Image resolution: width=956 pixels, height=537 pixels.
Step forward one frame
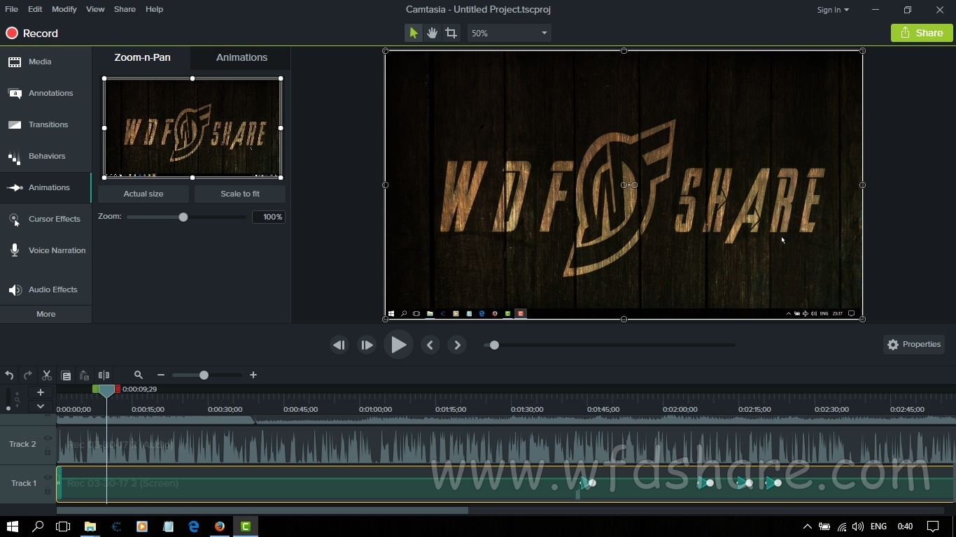coord(367,345)
